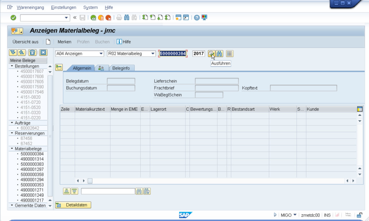Click the binoculars Find icon in the top toolbar
The image size is (369, 221).
point(127,18)
